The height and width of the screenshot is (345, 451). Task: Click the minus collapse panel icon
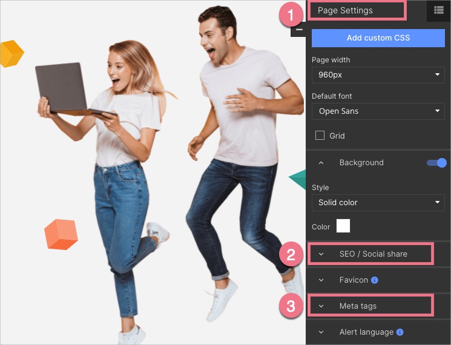298,30
